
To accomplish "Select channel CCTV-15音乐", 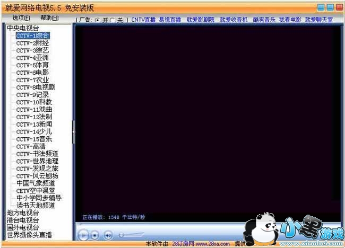I will coord(34,139).
